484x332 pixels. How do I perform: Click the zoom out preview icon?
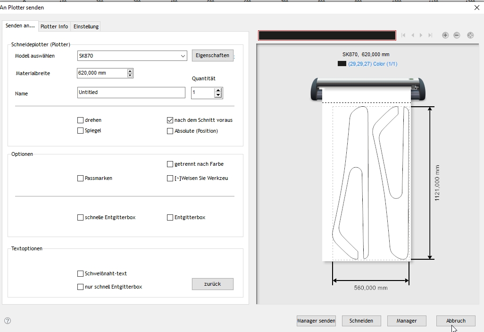tap(457, 35)
